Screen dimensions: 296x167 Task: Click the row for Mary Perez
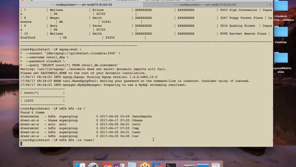click(x=146, y=26)
